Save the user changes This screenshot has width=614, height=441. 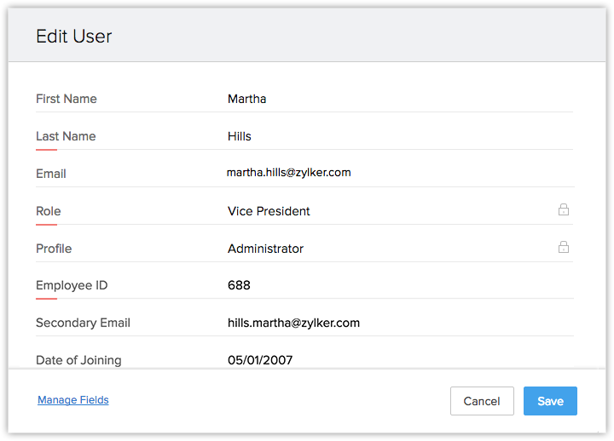[x=550, y=401]
